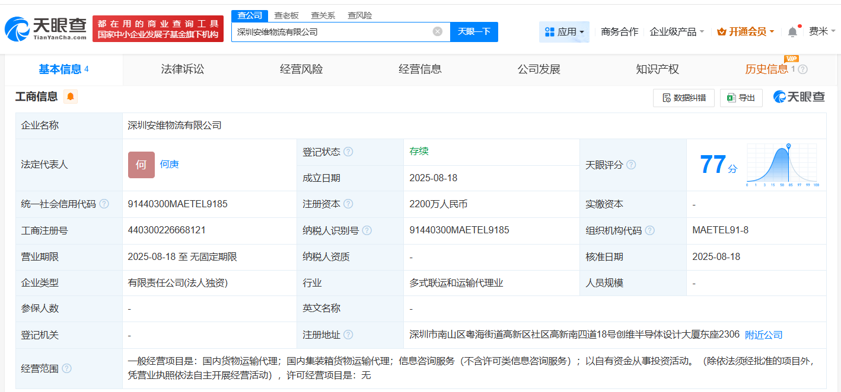Click the 何 avatar of the legal representative
841x392 pixels.
pos(141,165)
